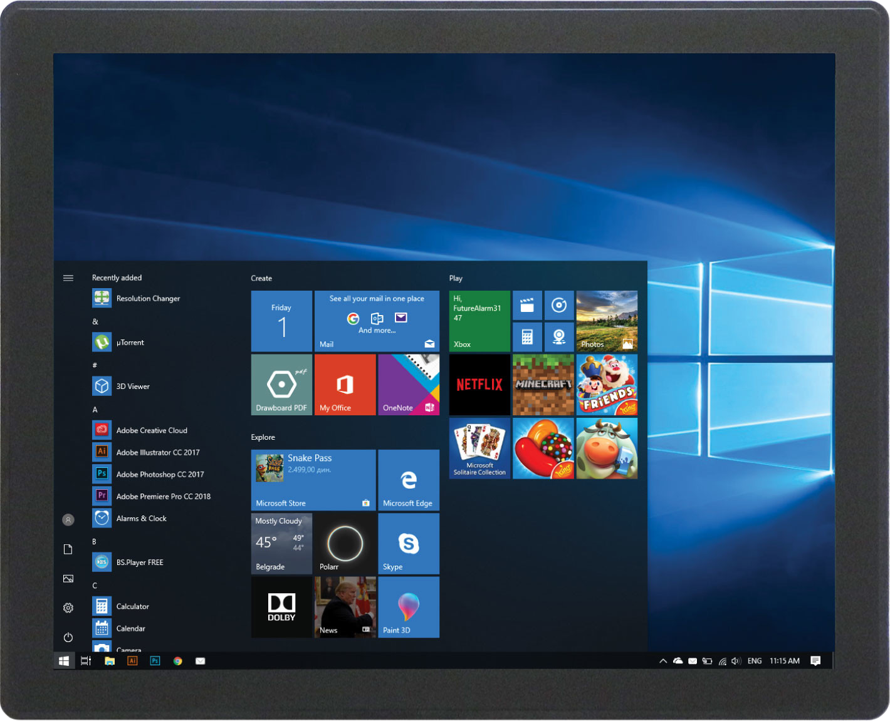This screenshot has height=721, width=890.
Task: Open the Mail tile
Action: point(377,321)
